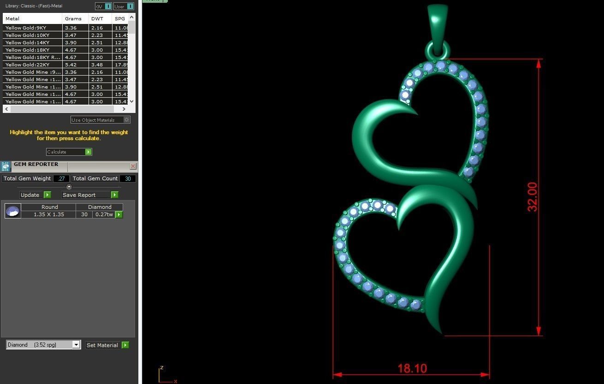Click the metal list scroll up arrow
604x384 pixels.
click(132, 17)
